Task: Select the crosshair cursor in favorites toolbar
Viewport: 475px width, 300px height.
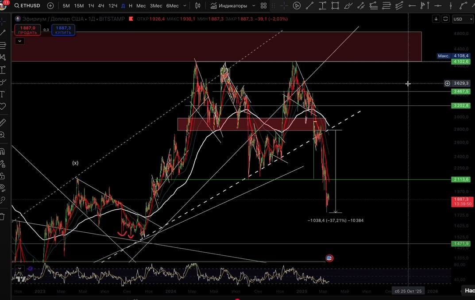Action: [x=284, y=5]
